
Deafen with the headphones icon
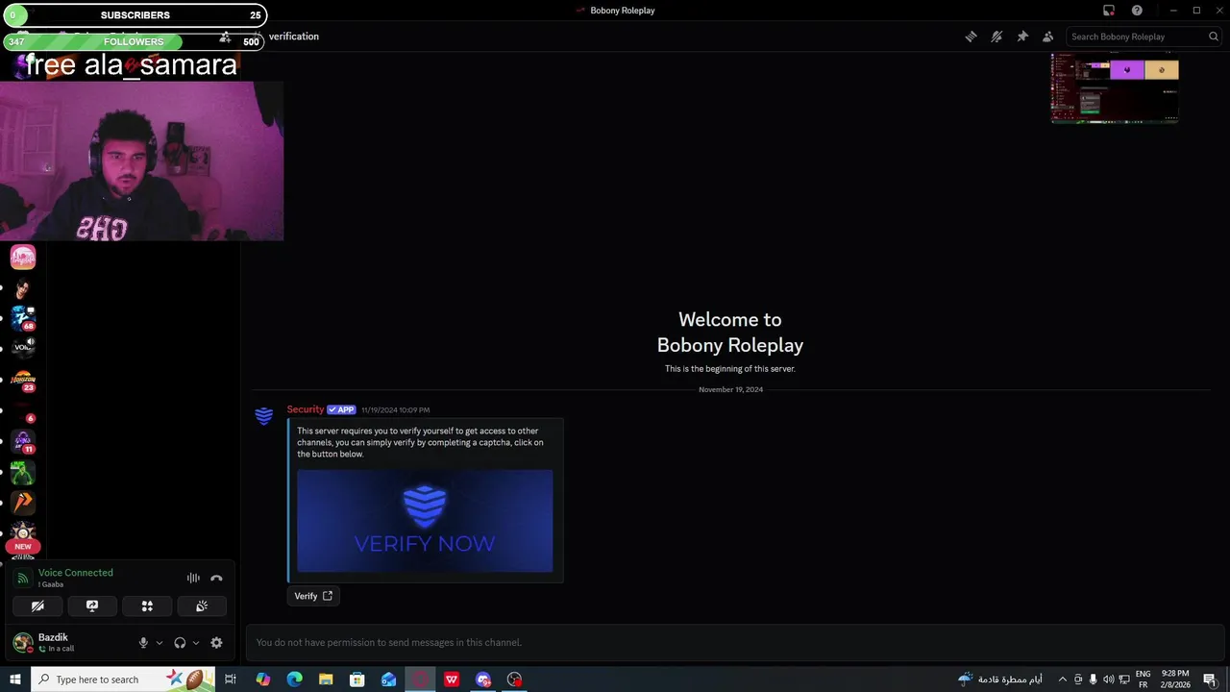[180, 643]
